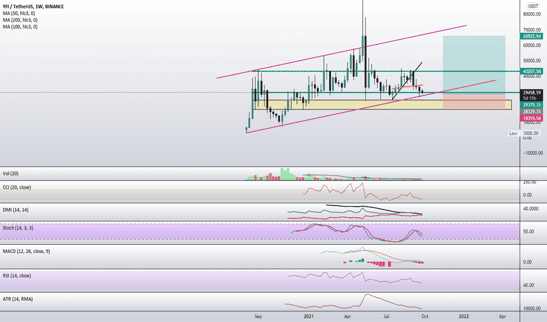Click the -10000.00 price axis label

533,153
